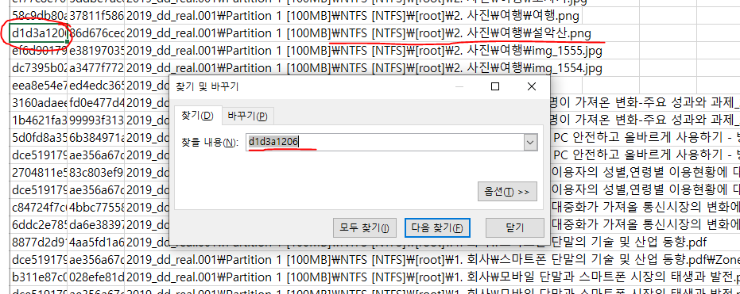Select cell starting with 3160adaee
740x294 pixels.
[x=39, y=103]
